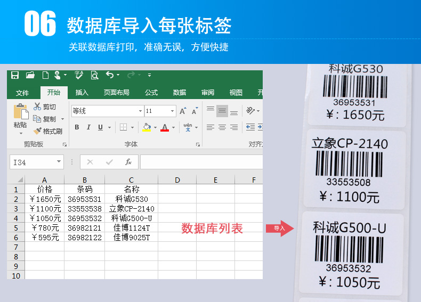This screenshot has width=421, height=302.
Task: Click the wén phonetic guide icon
Action: 188,127
